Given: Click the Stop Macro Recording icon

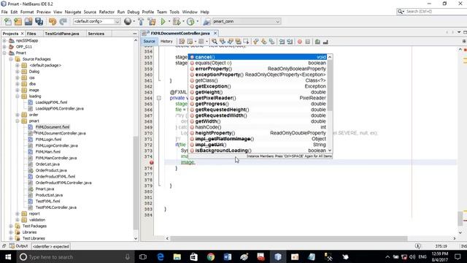Looking at the screenshot, I should (308, 42).
